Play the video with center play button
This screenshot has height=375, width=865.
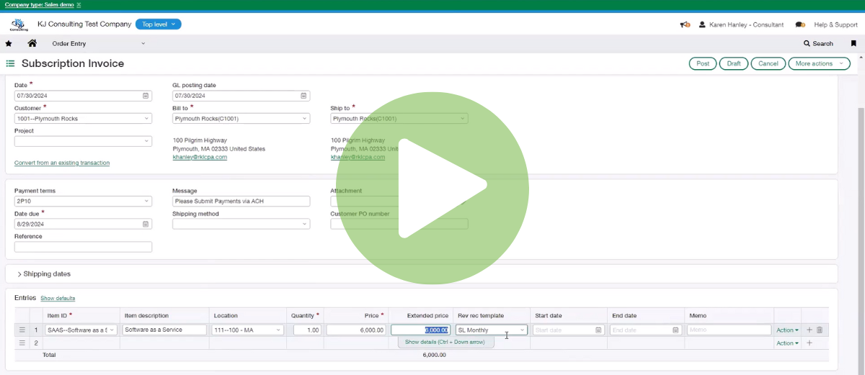click(x=443, y=189)
